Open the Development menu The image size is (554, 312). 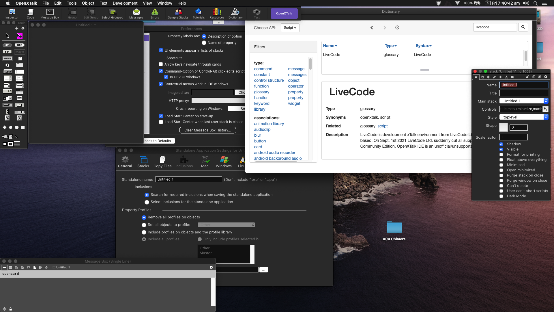point(125,3)
